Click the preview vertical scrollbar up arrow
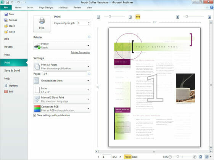The width and height of the screenshot is (214, 160). [x=211, y=22]
